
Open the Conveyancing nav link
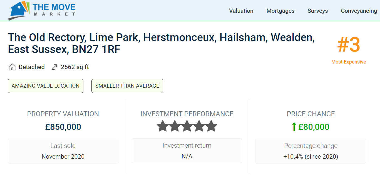(359, 11)
